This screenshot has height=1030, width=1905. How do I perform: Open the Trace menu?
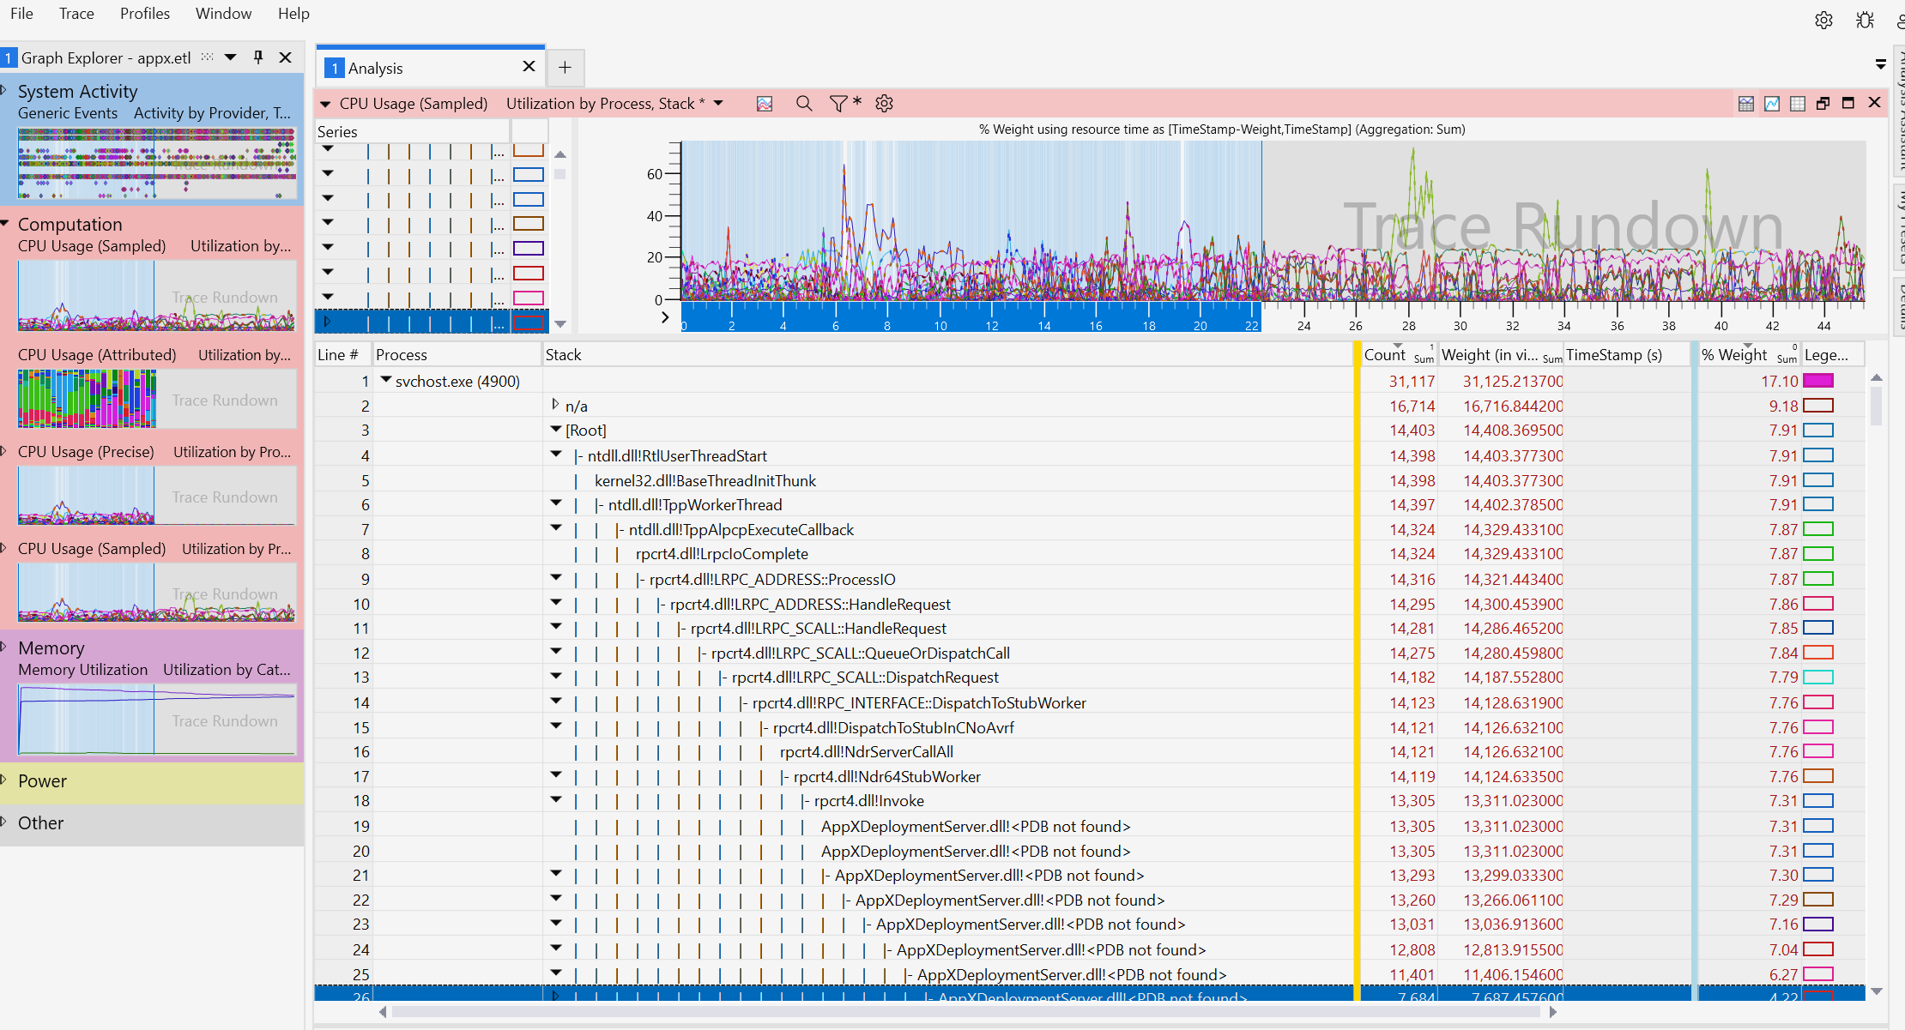(76, 14)
